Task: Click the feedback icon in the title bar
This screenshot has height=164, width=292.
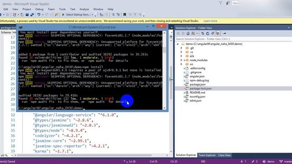Action: tap(228, 3)
